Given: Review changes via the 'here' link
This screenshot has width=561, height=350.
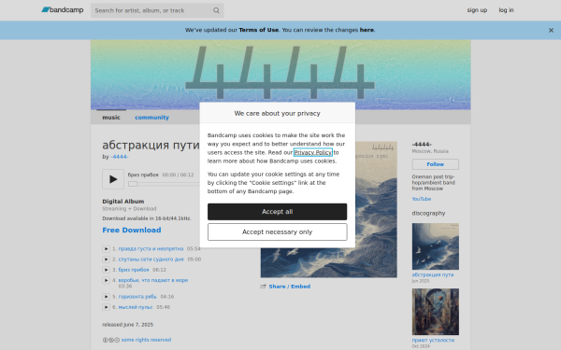Looking at the screenshot, I should click(x=367, y=30).
